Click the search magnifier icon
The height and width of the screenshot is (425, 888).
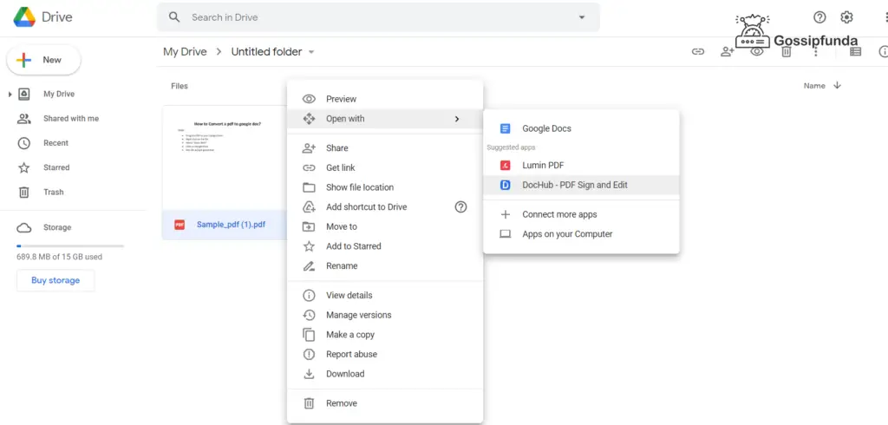pos(174,17)
